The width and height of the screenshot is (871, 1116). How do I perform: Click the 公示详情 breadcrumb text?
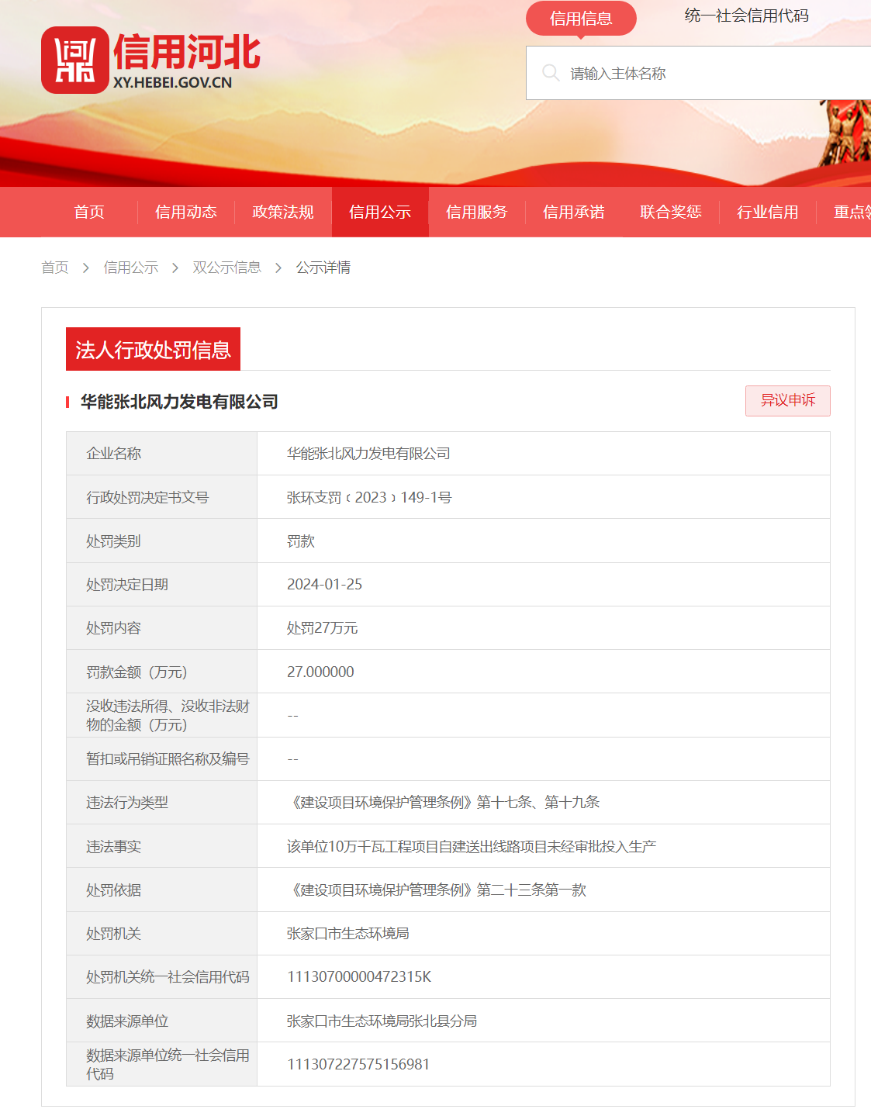[x=323, y=268]
